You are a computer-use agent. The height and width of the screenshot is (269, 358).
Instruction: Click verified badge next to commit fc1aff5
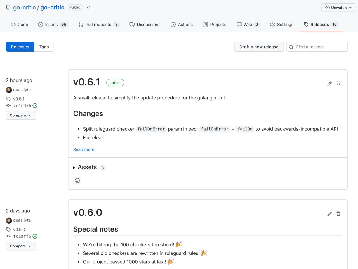tap(35, 236)
